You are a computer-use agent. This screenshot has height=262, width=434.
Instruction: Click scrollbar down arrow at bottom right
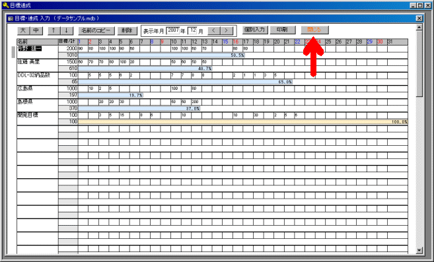click(419, 250)
